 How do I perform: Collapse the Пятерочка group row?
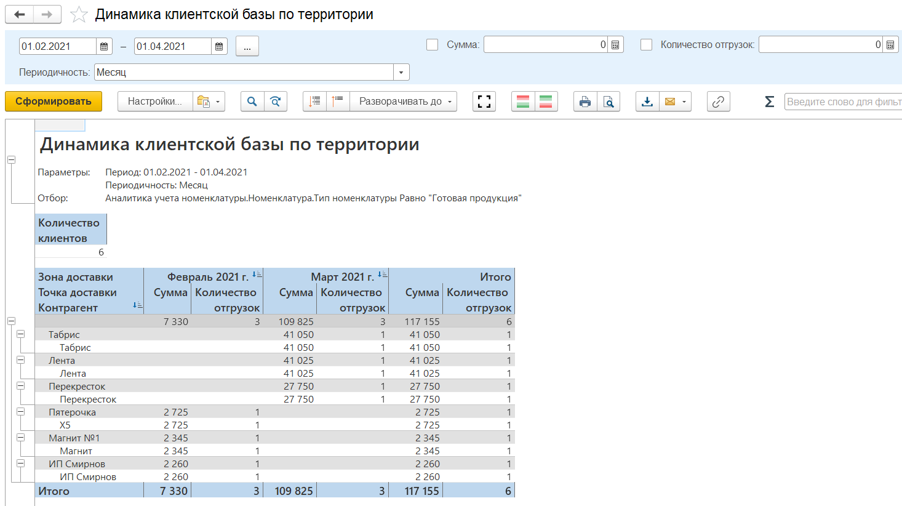click(21, 412)
